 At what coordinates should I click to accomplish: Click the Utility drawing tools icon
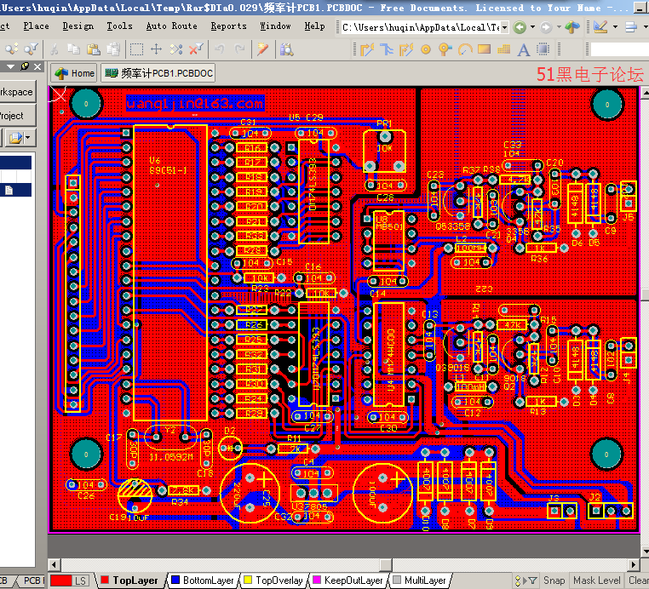click(x=600, y=27)
